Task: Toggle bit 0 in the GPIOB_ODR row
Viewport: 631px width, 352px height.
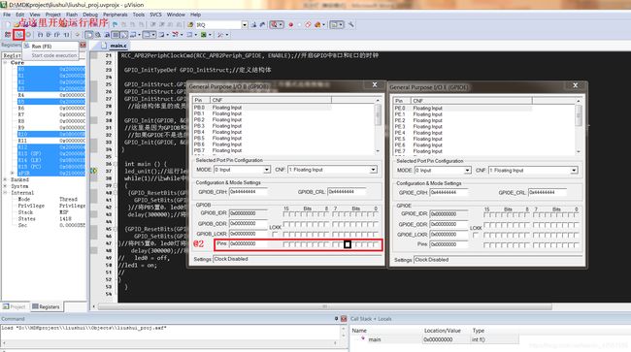Action: coord(375,224)
